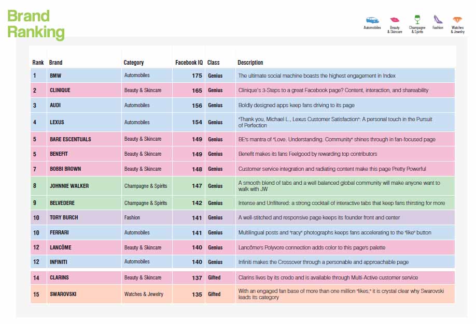This screenshot has width=476, height=324.
Task: Click the Brand column header
Action: coord(55,63)
